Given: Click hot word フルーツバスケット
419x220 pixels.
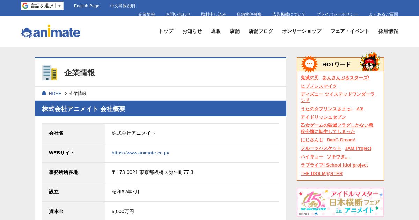Looking at the screenshot, I should [321, 148].
